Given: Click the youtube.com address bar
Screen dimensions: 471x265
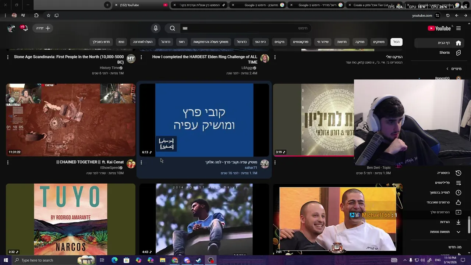Looking at the screenshot, I should [x=422, y=15].
